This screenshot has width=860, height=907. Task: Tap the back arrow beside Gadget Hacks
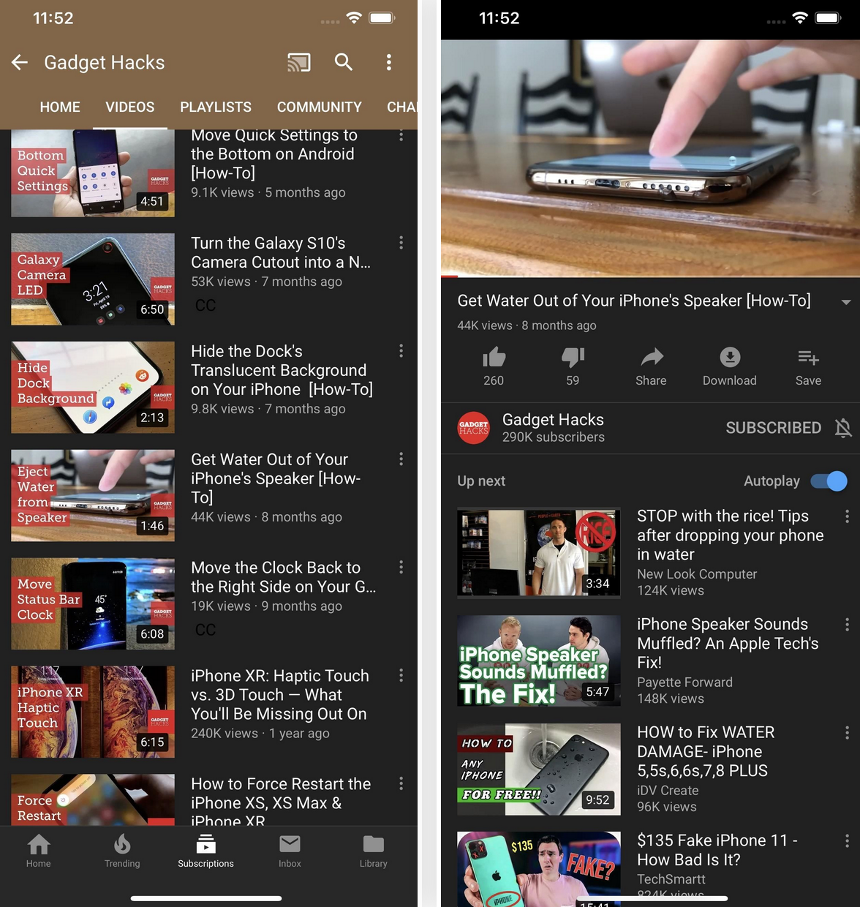(x=20, y=63)
